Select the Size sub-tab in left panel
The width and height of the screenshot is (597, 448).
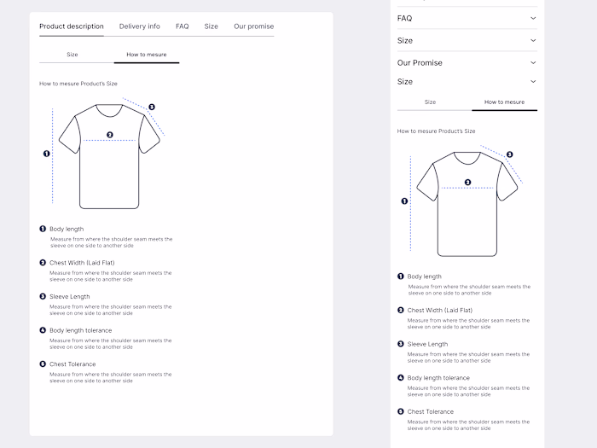[72, 55]
